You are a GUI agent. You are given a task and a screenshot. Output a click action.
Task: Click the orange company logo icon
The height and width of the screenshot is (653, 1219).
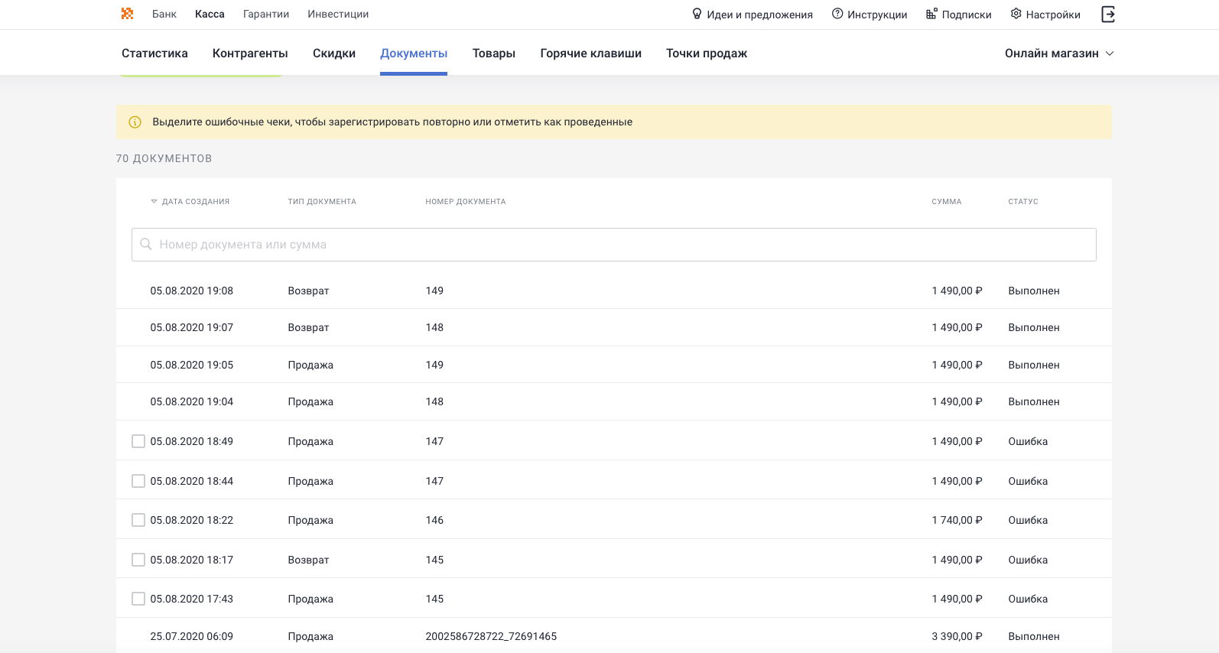127,14
